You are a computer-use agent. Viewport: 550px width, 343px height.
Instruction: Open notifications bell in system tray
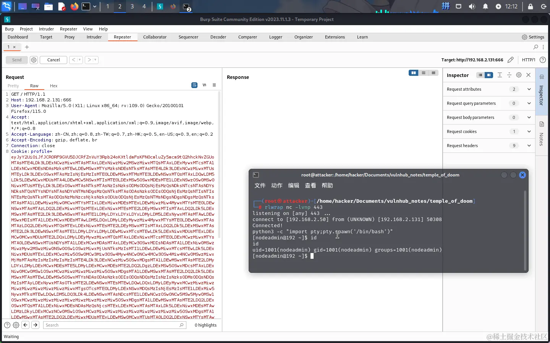click(485, 6)
